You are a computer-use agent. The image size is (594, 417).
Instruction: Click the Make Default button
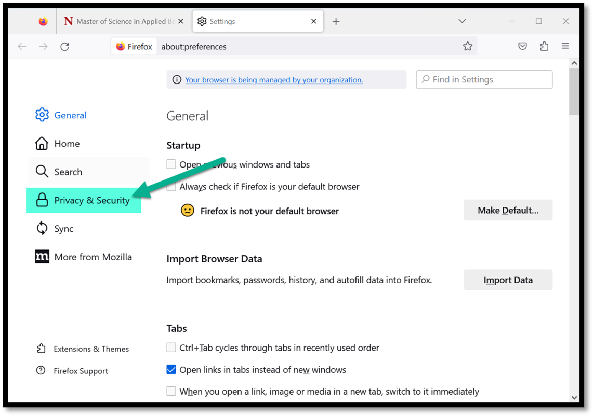(508, 211)
